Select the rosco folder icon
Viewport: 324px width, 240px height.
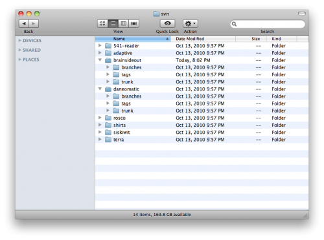[x=108, y=118]
